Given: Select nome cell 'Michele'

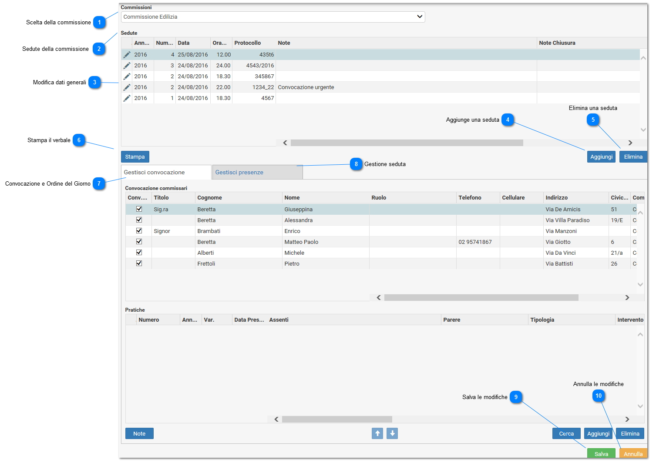Looking at the screenshot, I should [326, 253].
